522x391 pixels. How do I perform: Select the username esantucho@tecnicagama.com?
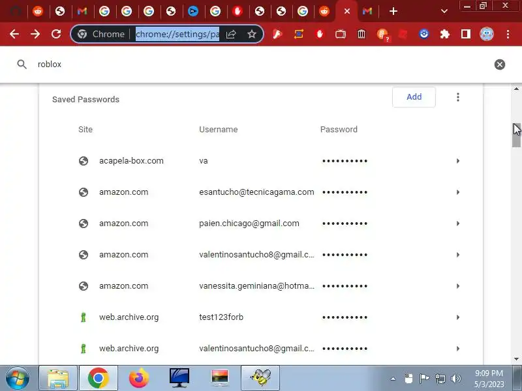256,192
